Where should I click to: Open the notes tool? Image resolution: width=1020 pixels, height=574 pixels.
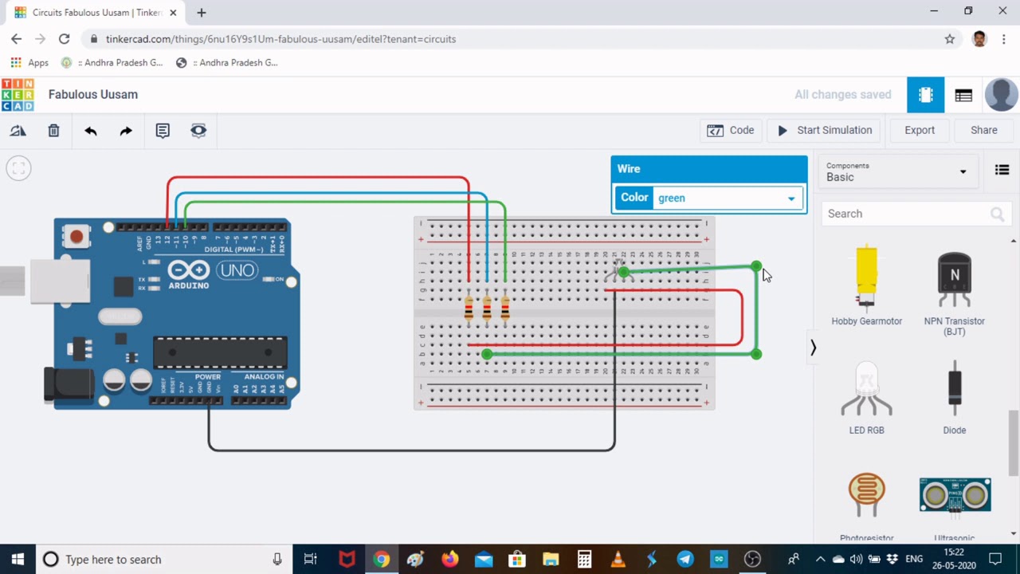pos(163,131)
